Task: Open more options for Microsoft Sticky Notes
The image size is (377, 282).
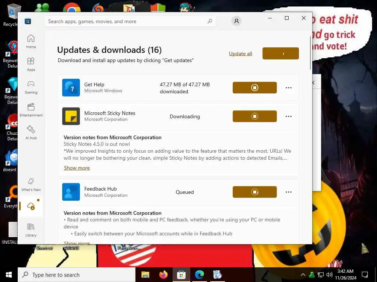Action: click(289, 116)
